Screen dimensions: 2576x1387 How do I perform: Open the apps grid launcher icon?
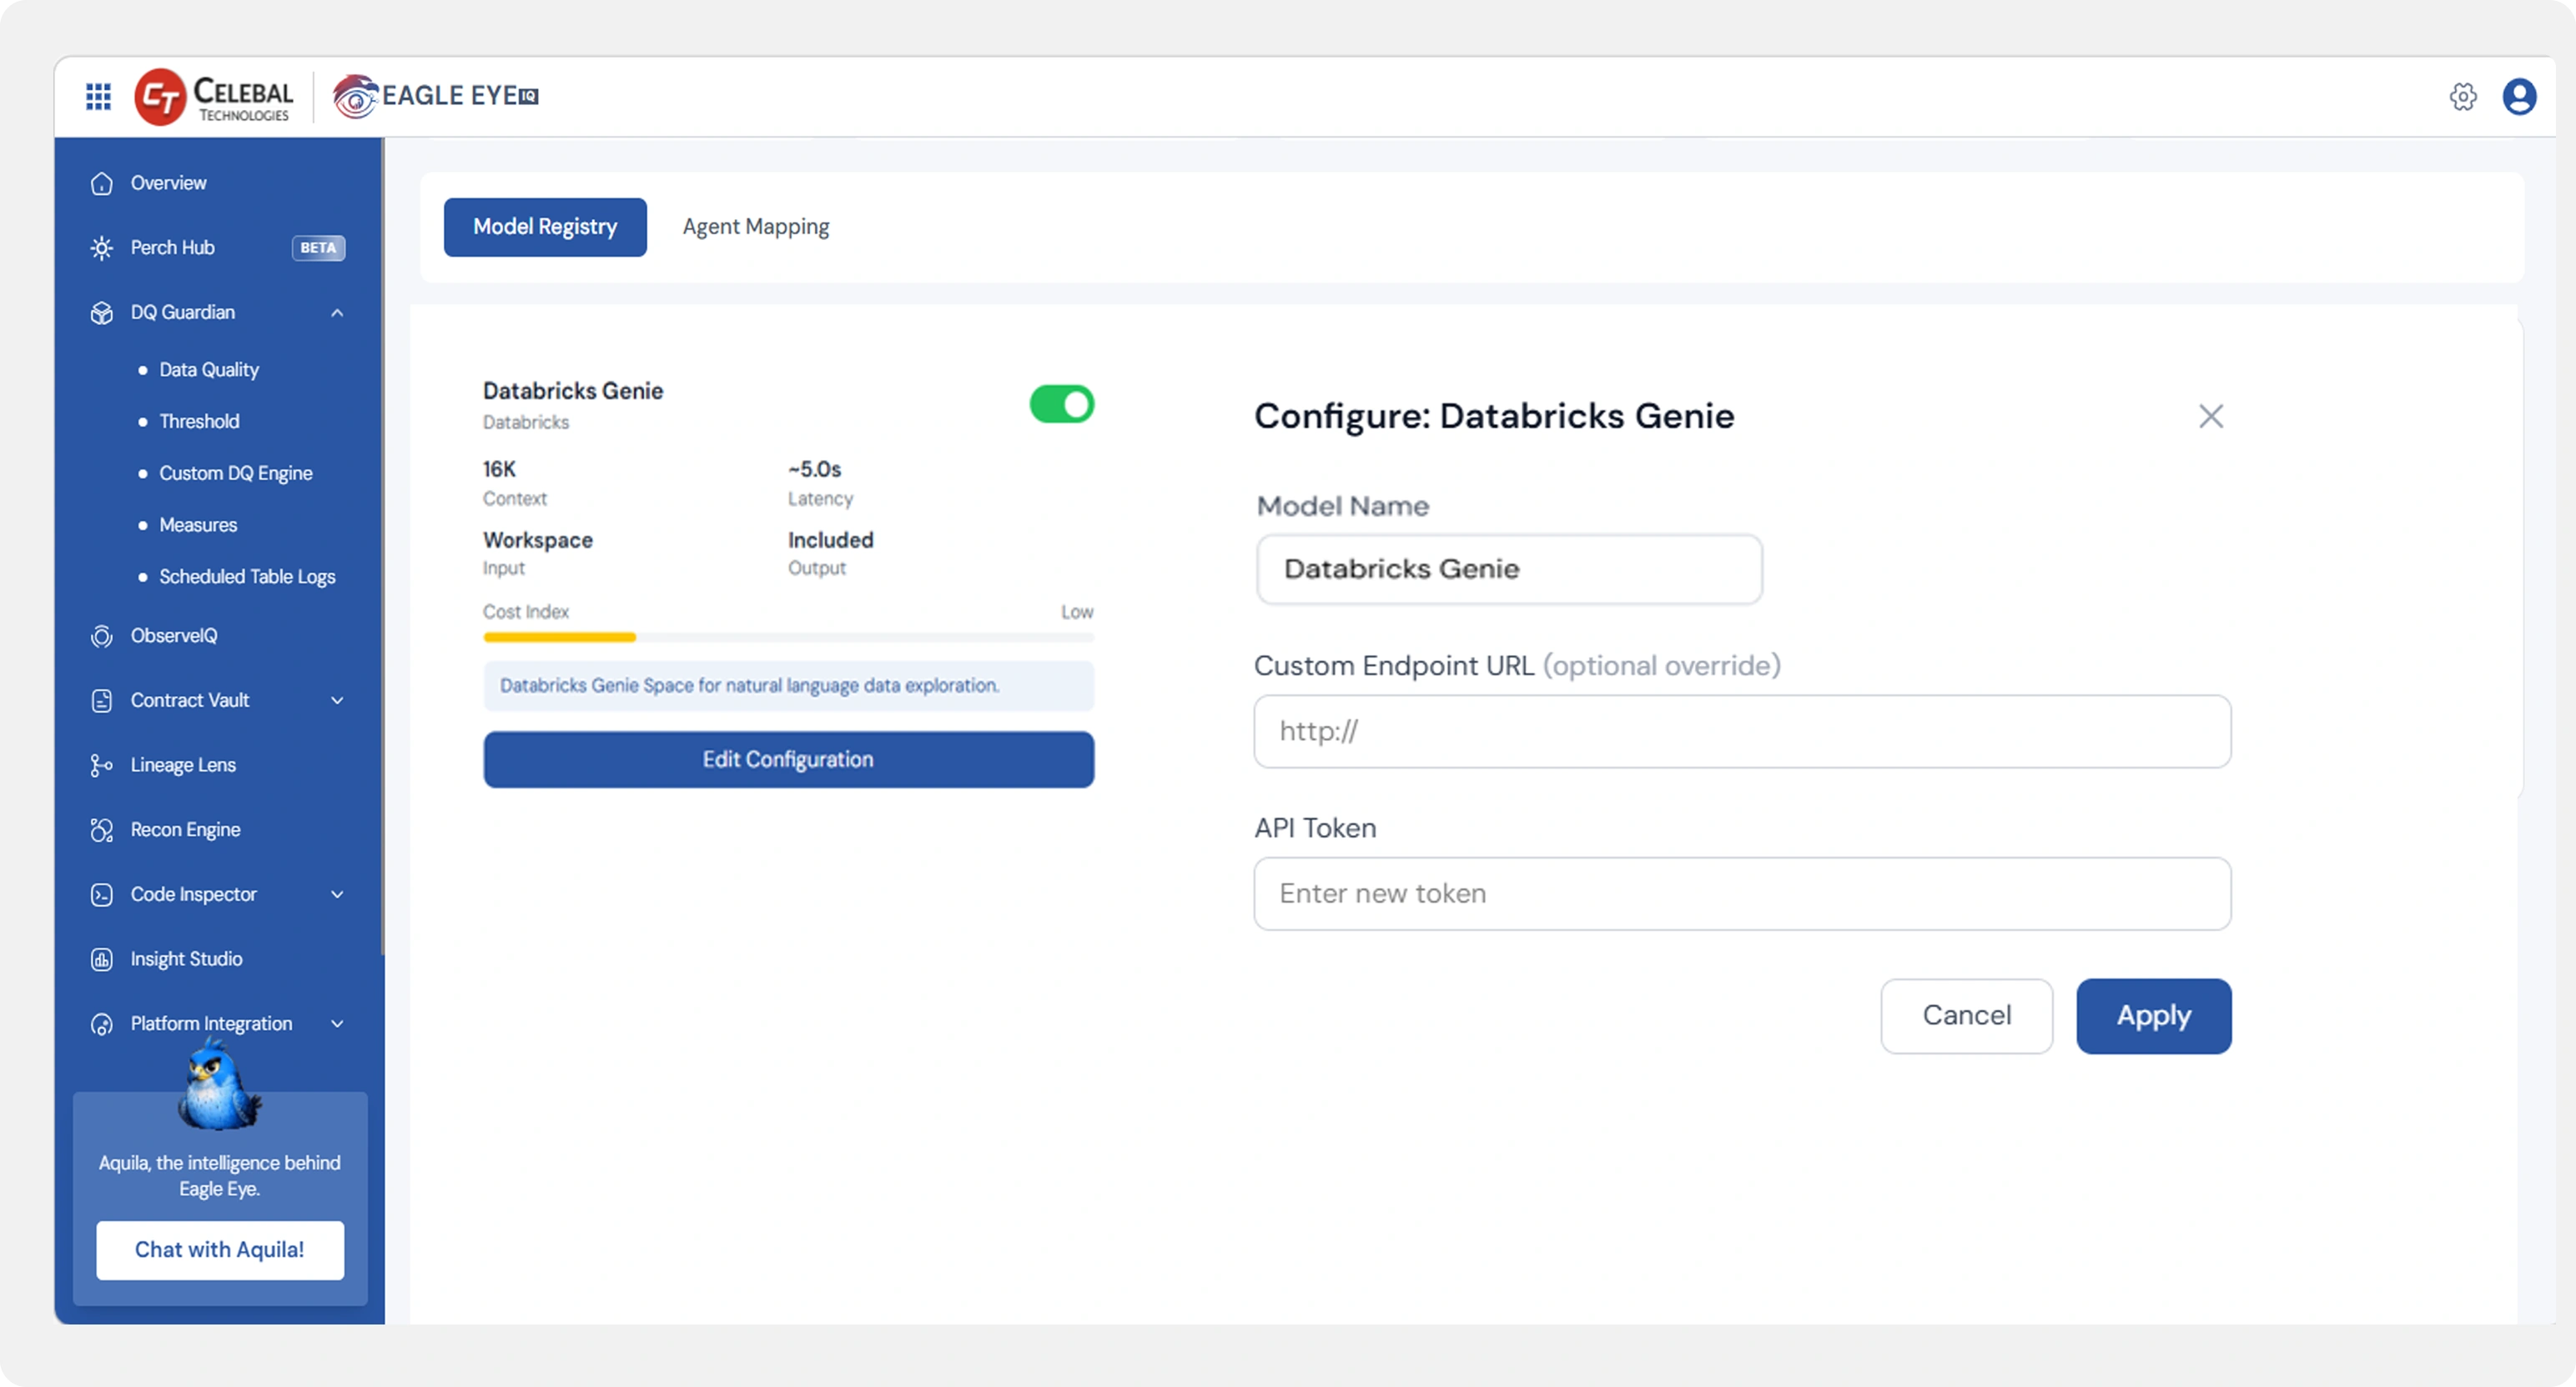point(98,96)
